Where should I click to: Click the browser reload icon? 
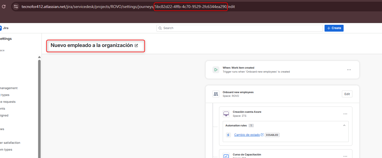coord(4,6)
